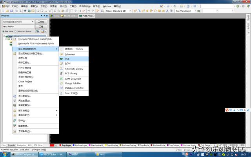Screen dimensions: 251x157
Task: Click the Select rectangle area icon
Action: click(71, 11)
